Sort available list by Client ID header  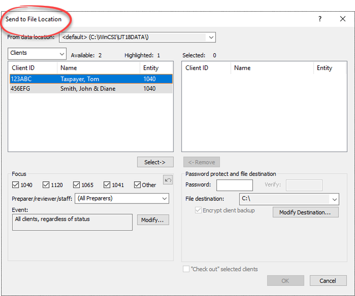point(32,68)
